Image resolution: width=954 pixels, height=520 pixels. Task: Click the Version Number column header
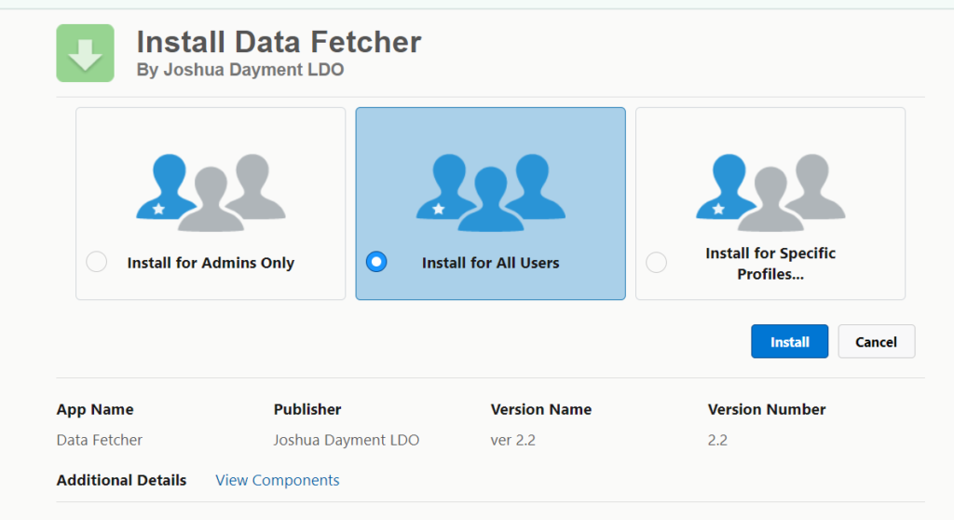click(x=767, y=409)
